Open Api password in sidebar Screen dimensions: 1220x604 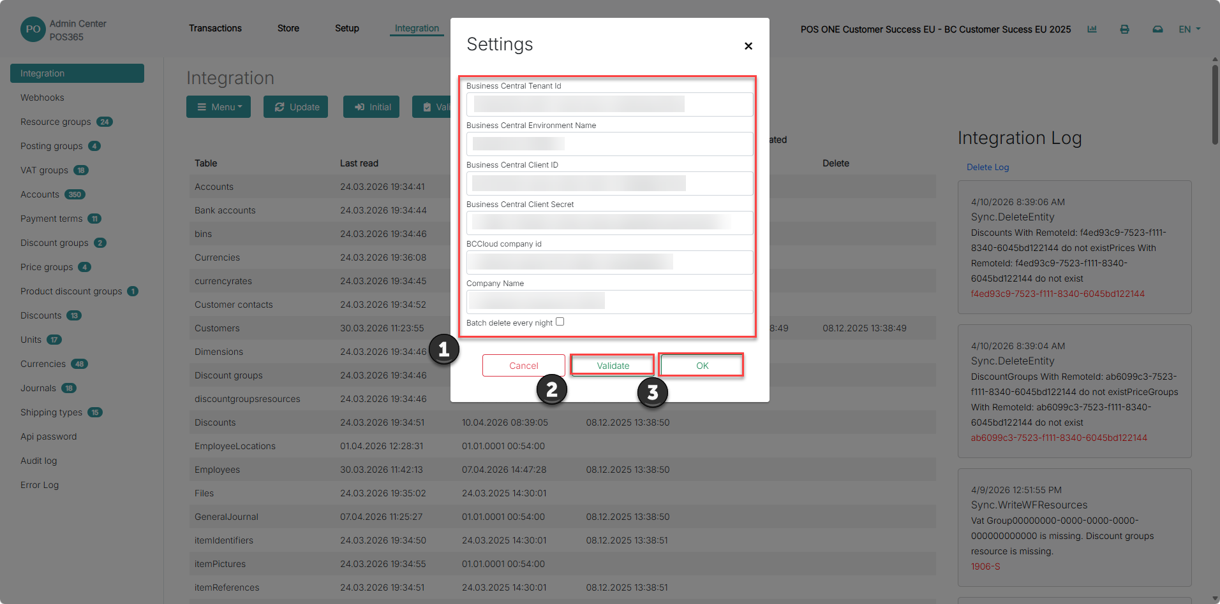tap(48, 436)
